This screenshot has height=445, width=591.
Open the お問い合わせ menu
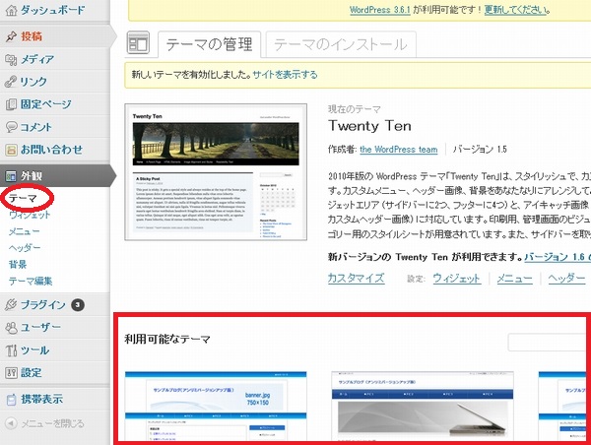point(51,150)
